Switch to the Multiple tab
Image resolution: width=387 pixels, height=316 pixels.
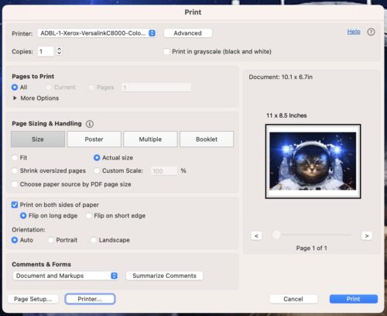point(150,139)
